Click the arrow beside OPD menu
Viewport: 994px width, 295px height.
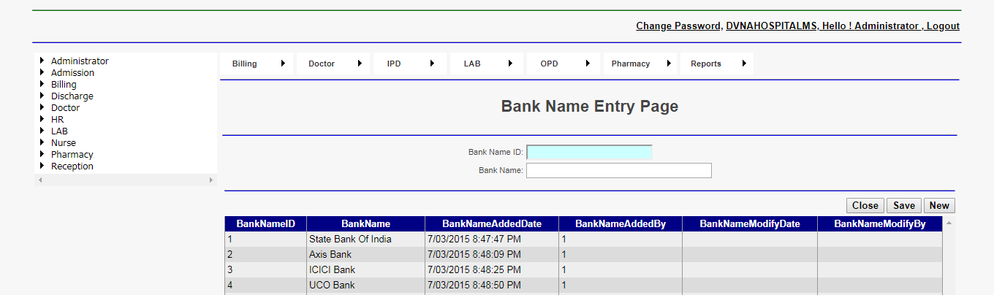click(x=588, y=64)
